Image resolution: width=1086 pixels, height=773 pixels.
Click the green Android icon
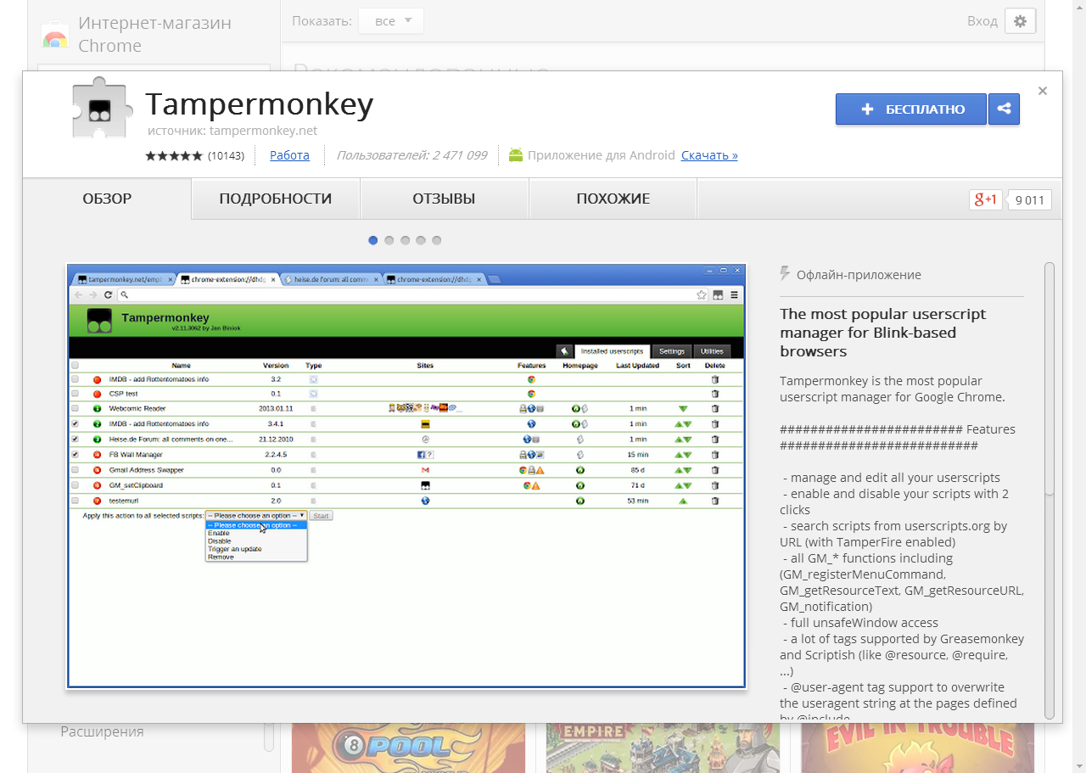515,155
